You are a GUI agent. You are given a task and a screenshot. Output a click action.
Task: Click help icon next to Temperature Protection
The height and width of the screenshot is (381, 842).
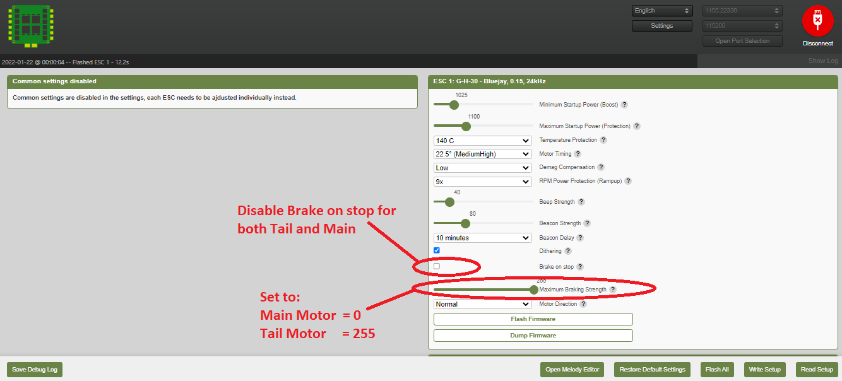[603, 140]
